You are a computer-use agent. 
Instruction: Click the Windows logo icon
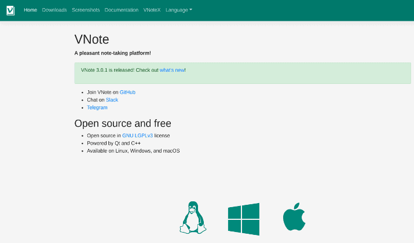pyautogui.click(x=244, y=219)
